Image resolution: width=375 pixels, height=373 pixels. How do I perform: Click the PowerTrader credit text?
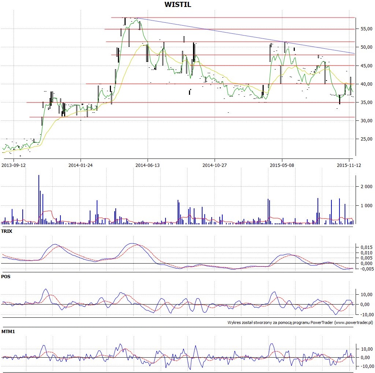coord(300,322)
